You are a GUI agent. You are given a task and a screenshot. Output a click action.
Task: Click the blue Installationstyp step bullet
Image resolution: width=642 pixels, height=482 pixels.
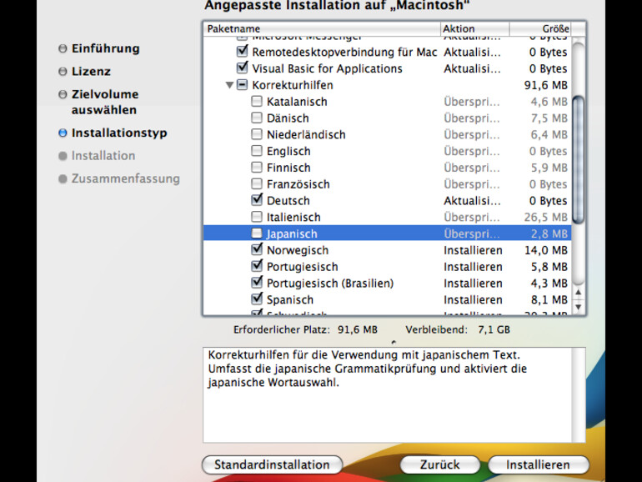63,133
